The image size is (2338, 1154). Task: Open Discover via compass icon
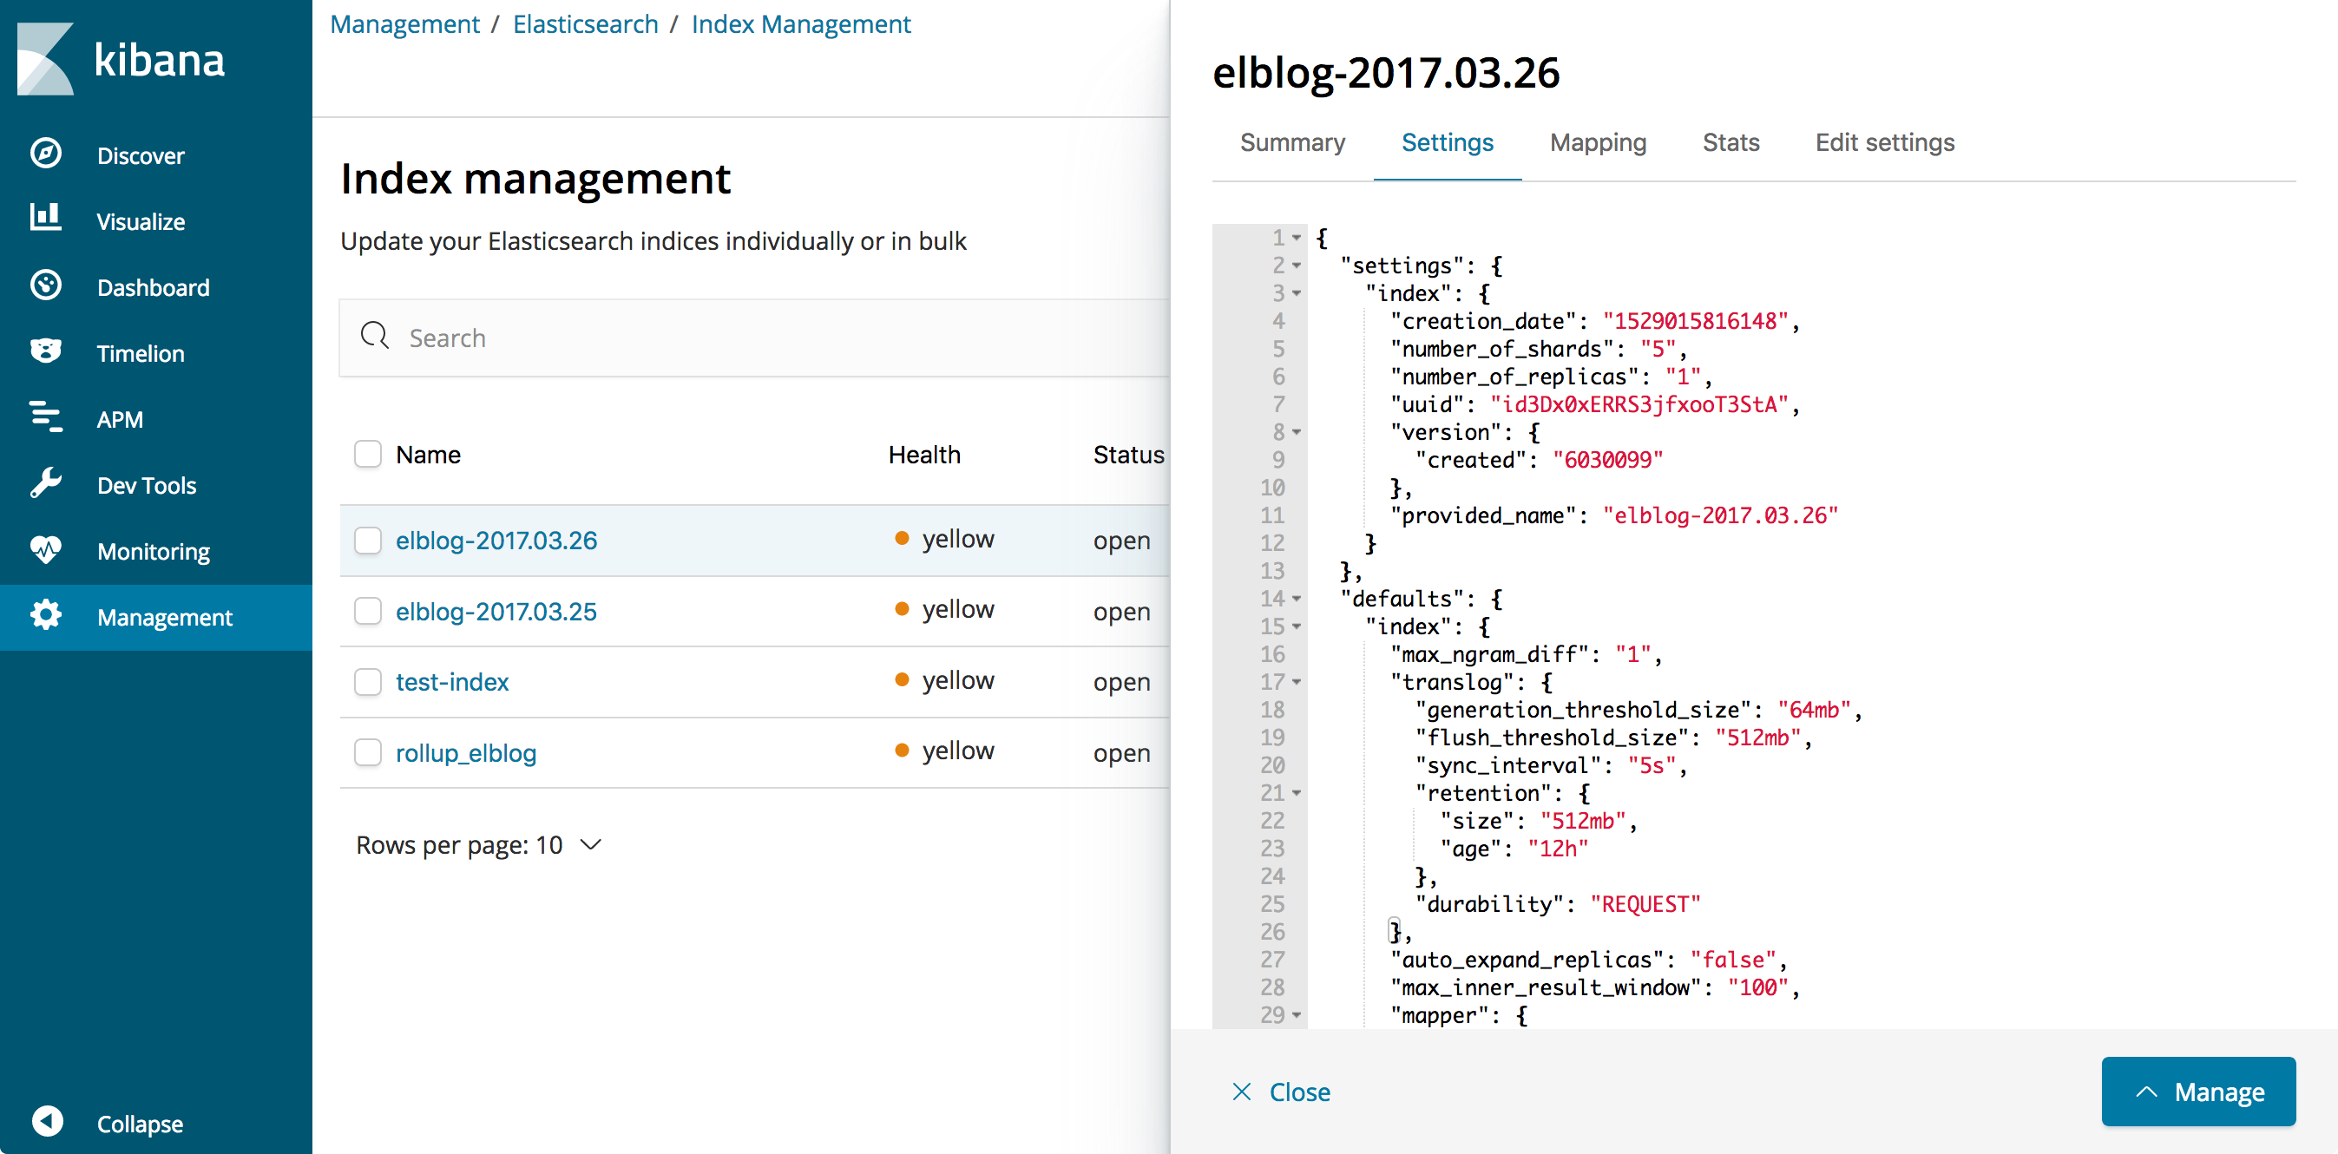point(45,154)
